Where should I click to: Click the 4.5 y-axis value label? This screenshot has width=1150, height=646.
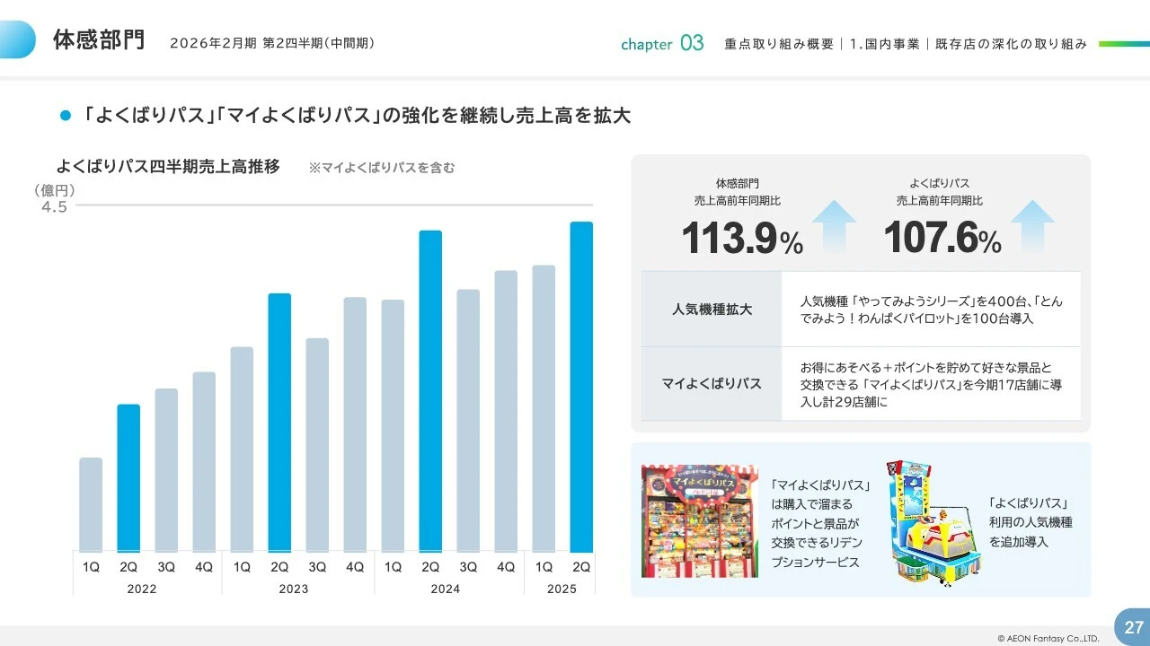54,207
